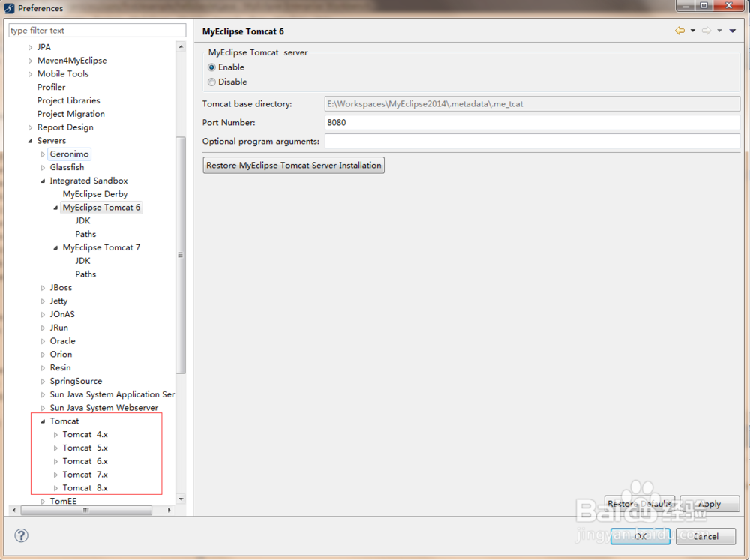Open Paths under MyEclipse Tomcat 7
Viewport: 750px width, 560px height.
[x=85, y=274]
